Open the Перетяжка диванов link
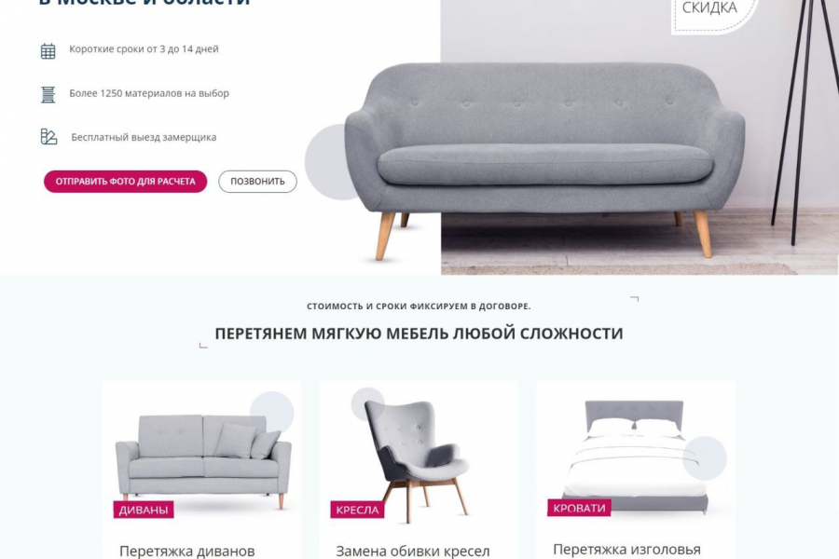 tap(186, 551)
